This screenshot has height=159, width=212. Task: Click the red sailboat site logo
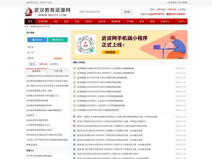tap(29, 12)
